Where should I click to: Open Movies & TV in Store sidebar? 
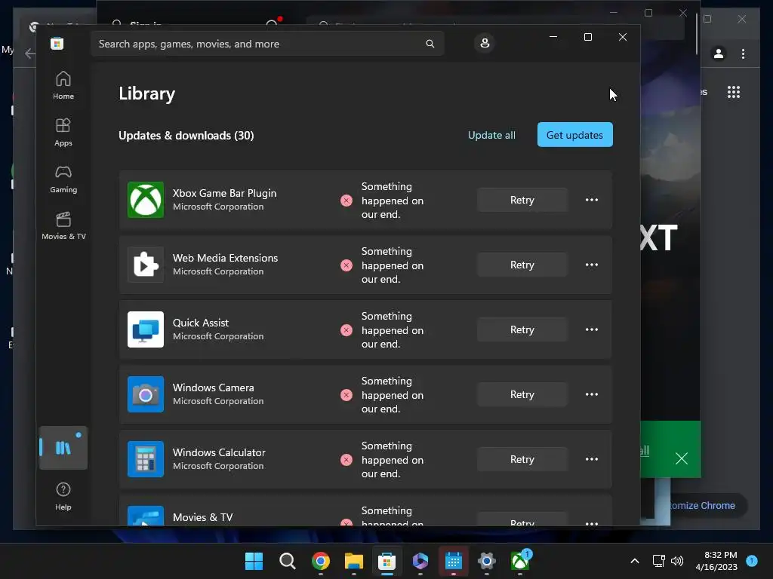[x=63, y=225]
